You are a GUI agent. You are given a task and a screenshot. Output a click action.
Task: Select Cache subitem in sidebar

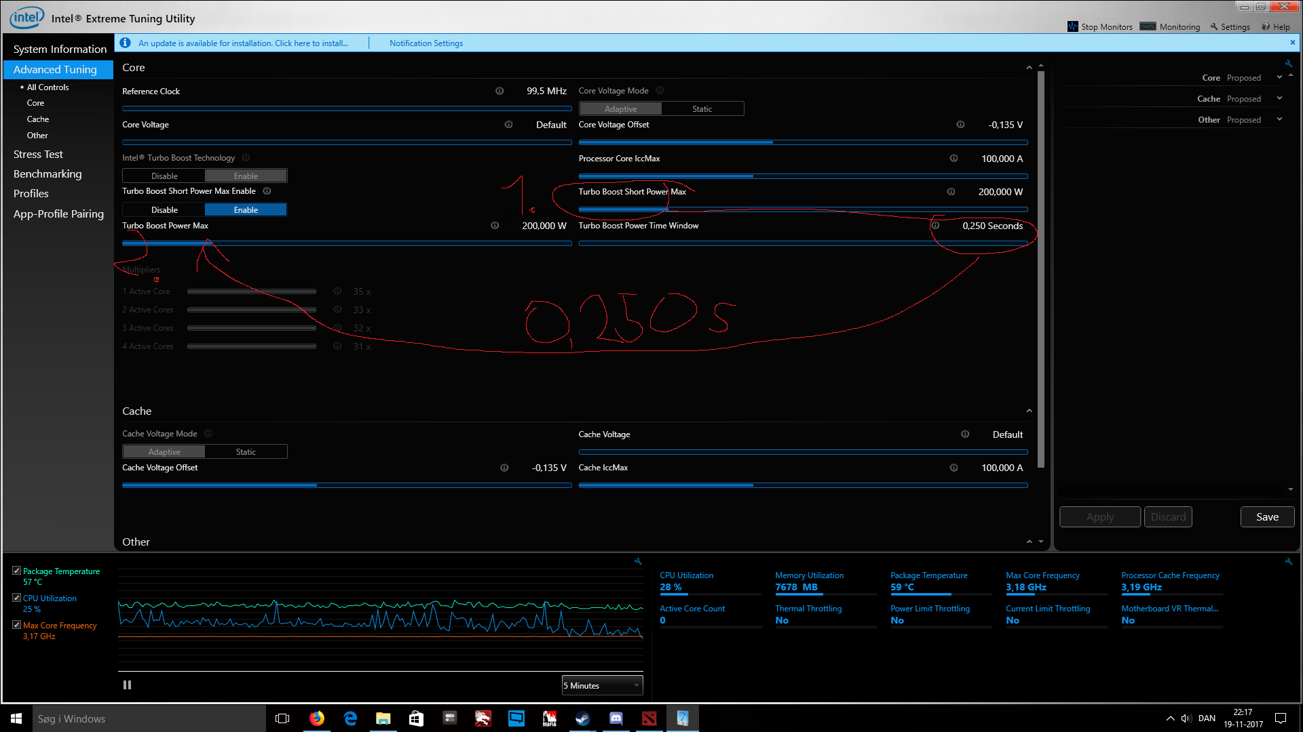point(38,119)
